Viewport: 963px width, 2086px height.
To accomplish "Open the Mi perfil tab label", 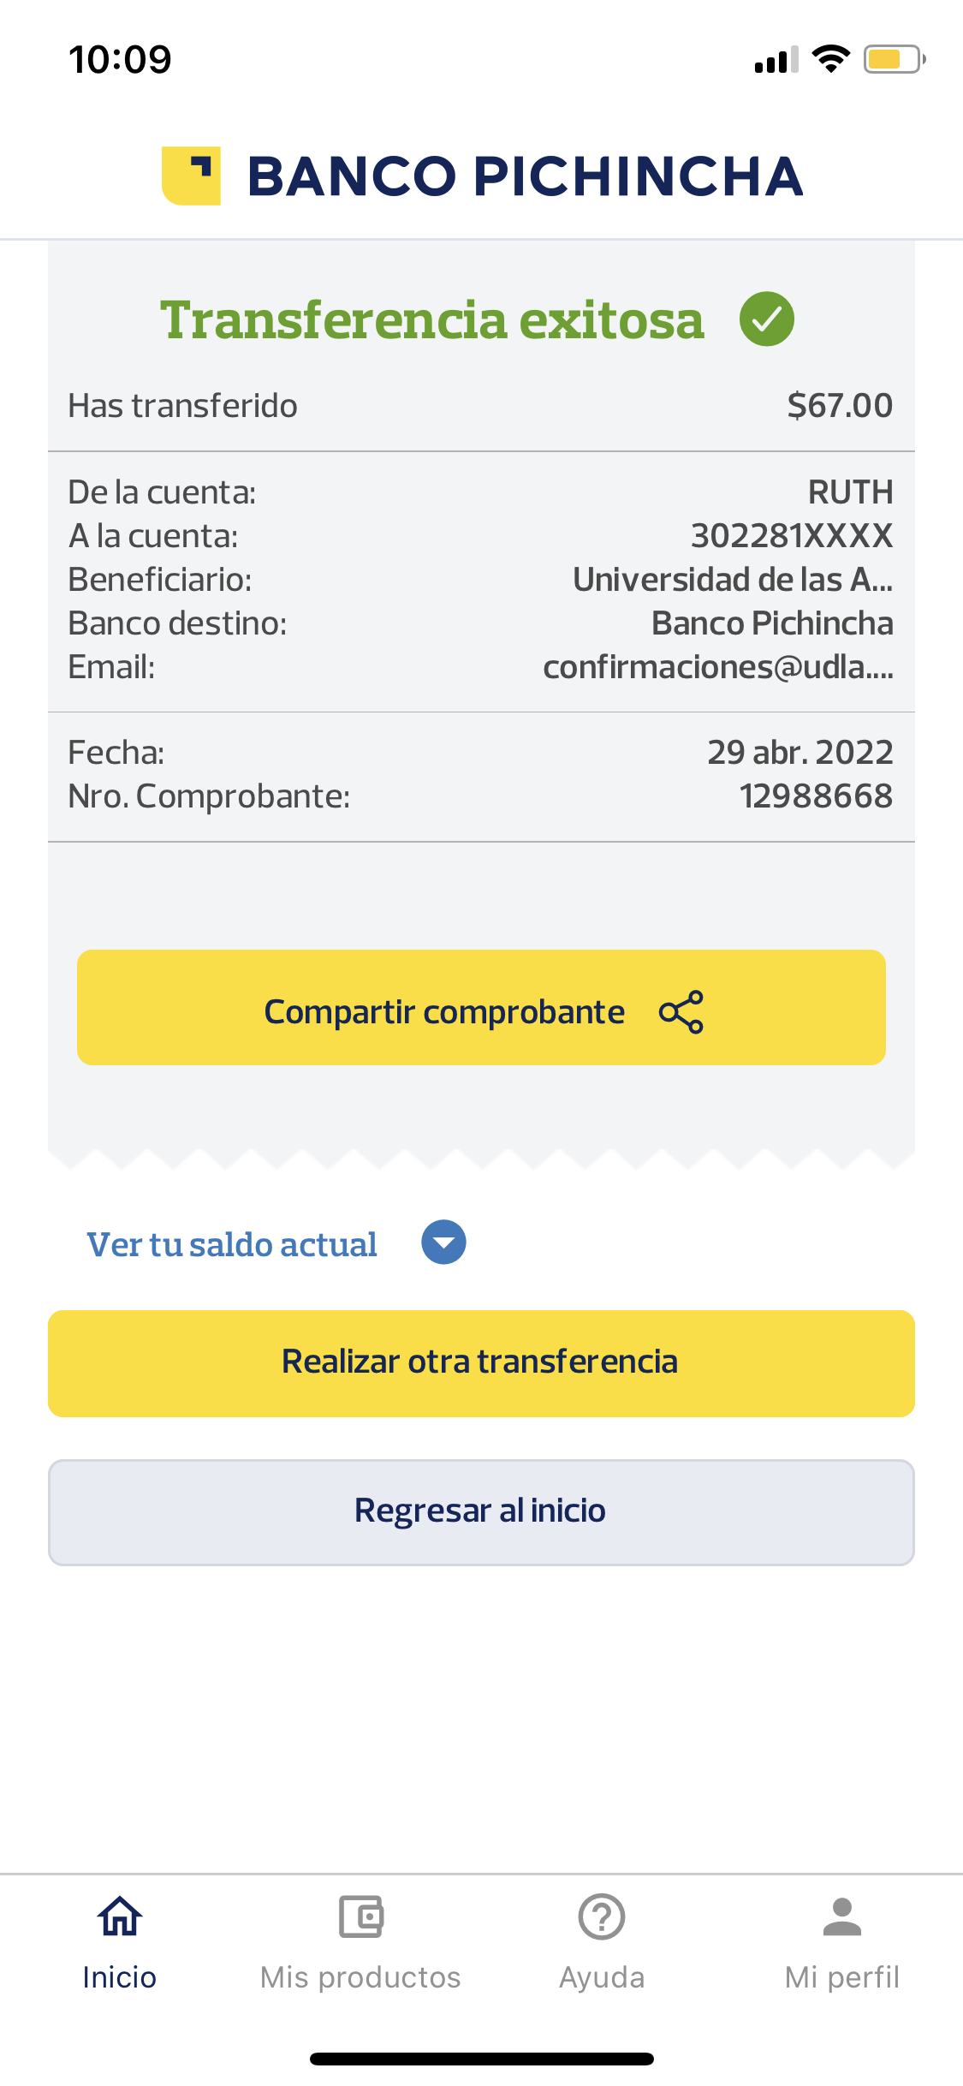I will [842, 1977].
